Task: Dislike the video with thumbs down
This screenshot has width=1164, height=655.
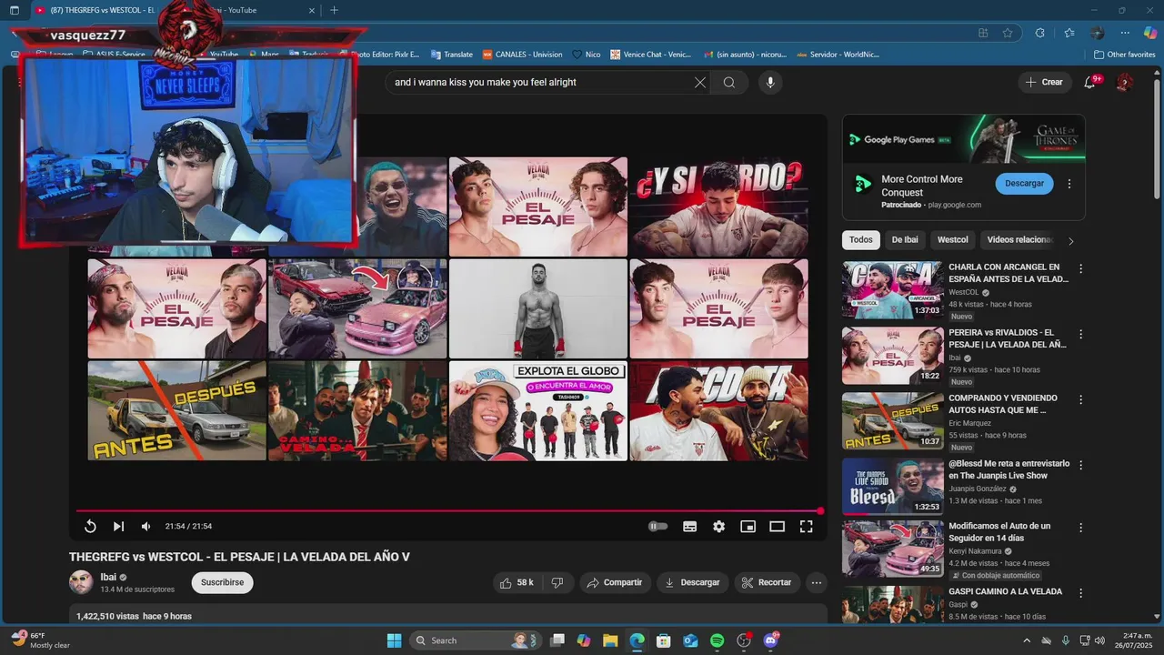Action: tap(557, 583)
